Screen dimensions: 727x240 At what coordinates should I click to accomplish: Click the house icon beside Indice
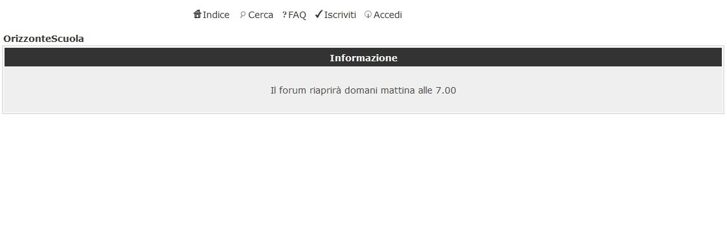click(x=198, y=14)
